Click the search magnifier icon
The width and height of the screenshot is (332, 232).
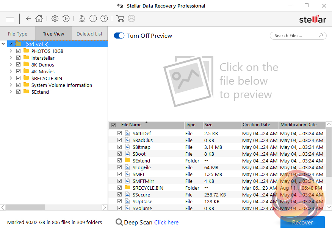pyautogui.click(x=321, y=36)
